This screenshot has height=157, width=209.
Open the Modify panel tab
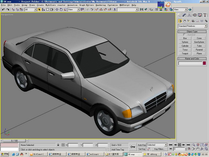click(185, 15)
